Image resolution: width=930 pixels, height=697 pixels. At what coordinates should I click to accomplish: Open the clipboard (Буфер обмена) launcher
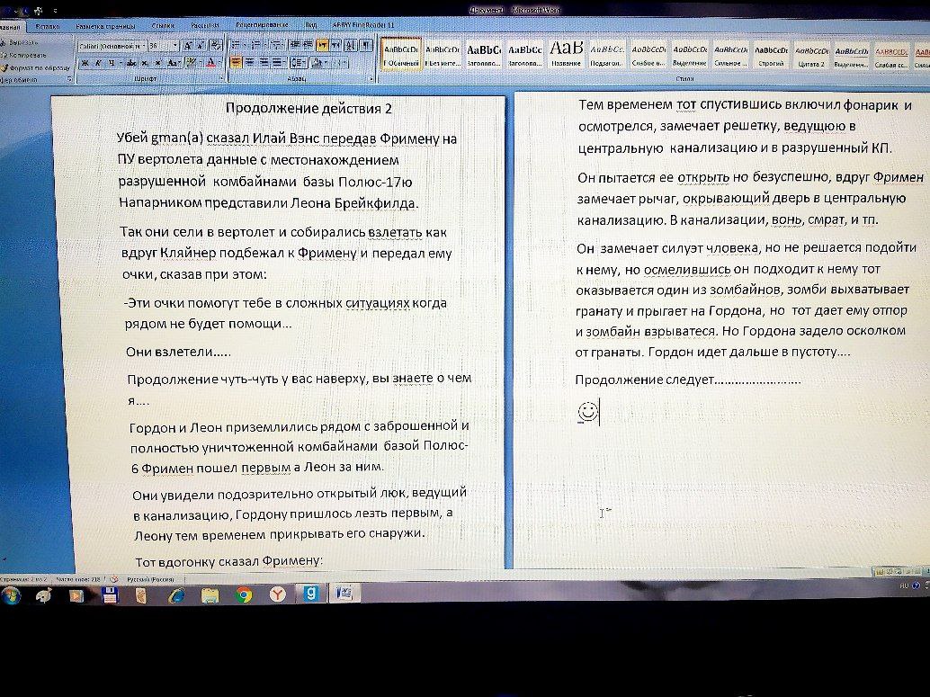pyautogui.click(x=69, y=79)
